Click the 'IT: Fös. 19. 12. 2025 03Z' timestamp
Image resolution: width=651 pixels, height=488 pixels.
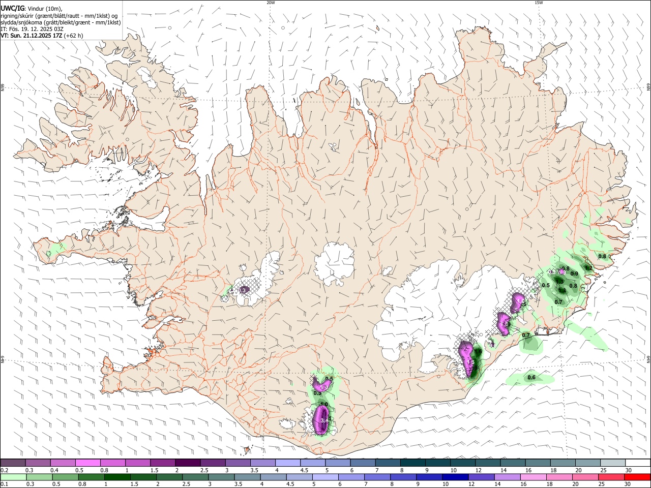(32, 29)
